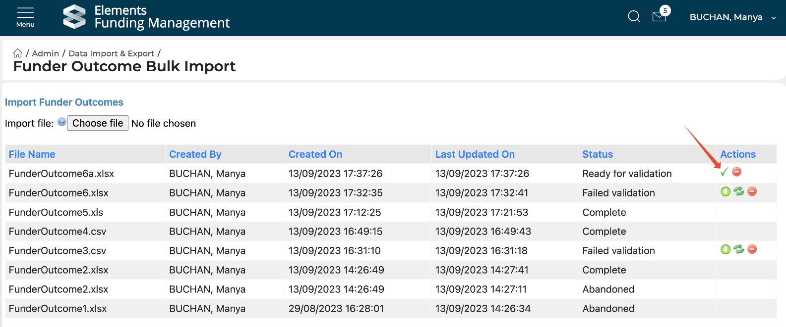Click red abandon icon for FunderOutcome6a.xlsx

click(737, 172)
